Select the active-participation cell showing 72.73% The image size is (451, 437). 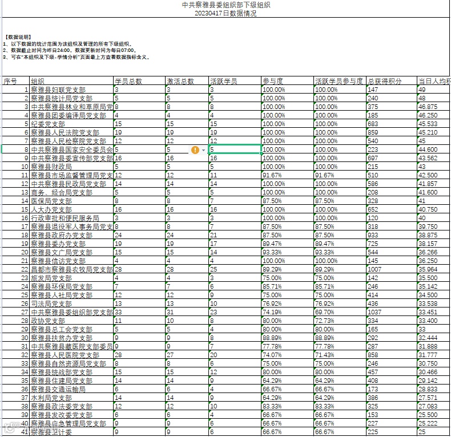[340, 321]
